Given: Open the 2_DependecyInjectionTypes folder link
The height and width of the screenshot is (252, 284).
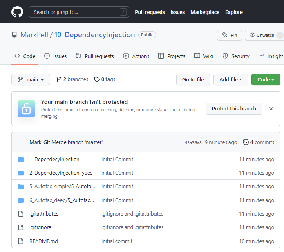Looking at the screenshot, I should 61,173.
